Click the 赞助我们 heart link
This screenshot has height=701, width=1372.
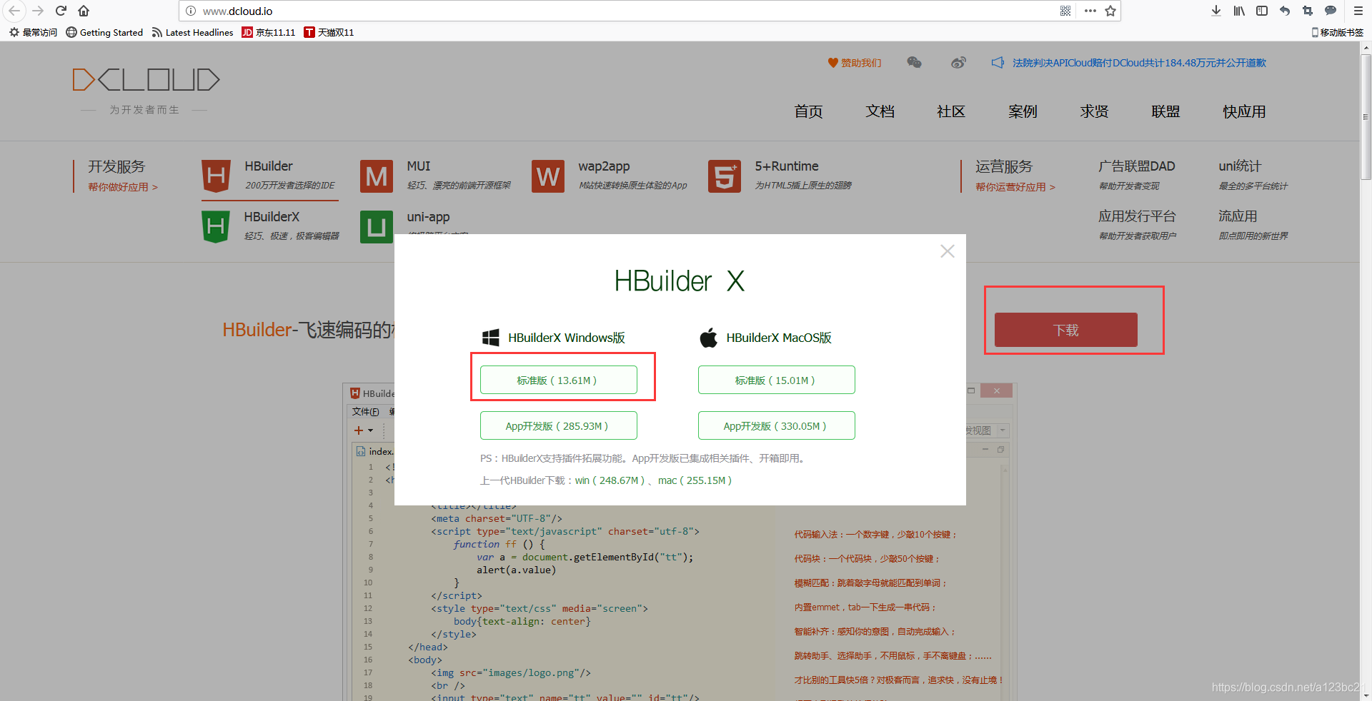click(x=855, y=63)
